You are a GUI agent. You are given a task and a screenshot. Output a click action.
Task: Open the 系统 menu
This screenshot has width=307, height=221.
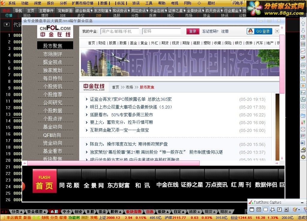coord(12,3)
